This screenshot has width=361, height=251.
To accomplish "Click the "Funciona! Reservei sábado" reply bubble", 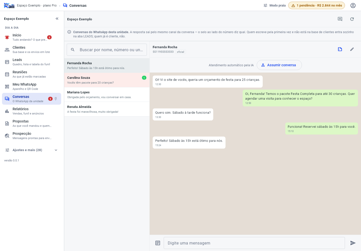I will [322, 129].
